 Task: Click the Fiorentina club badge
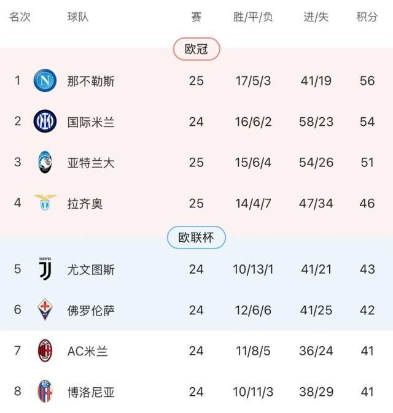(x=45, y=310)
